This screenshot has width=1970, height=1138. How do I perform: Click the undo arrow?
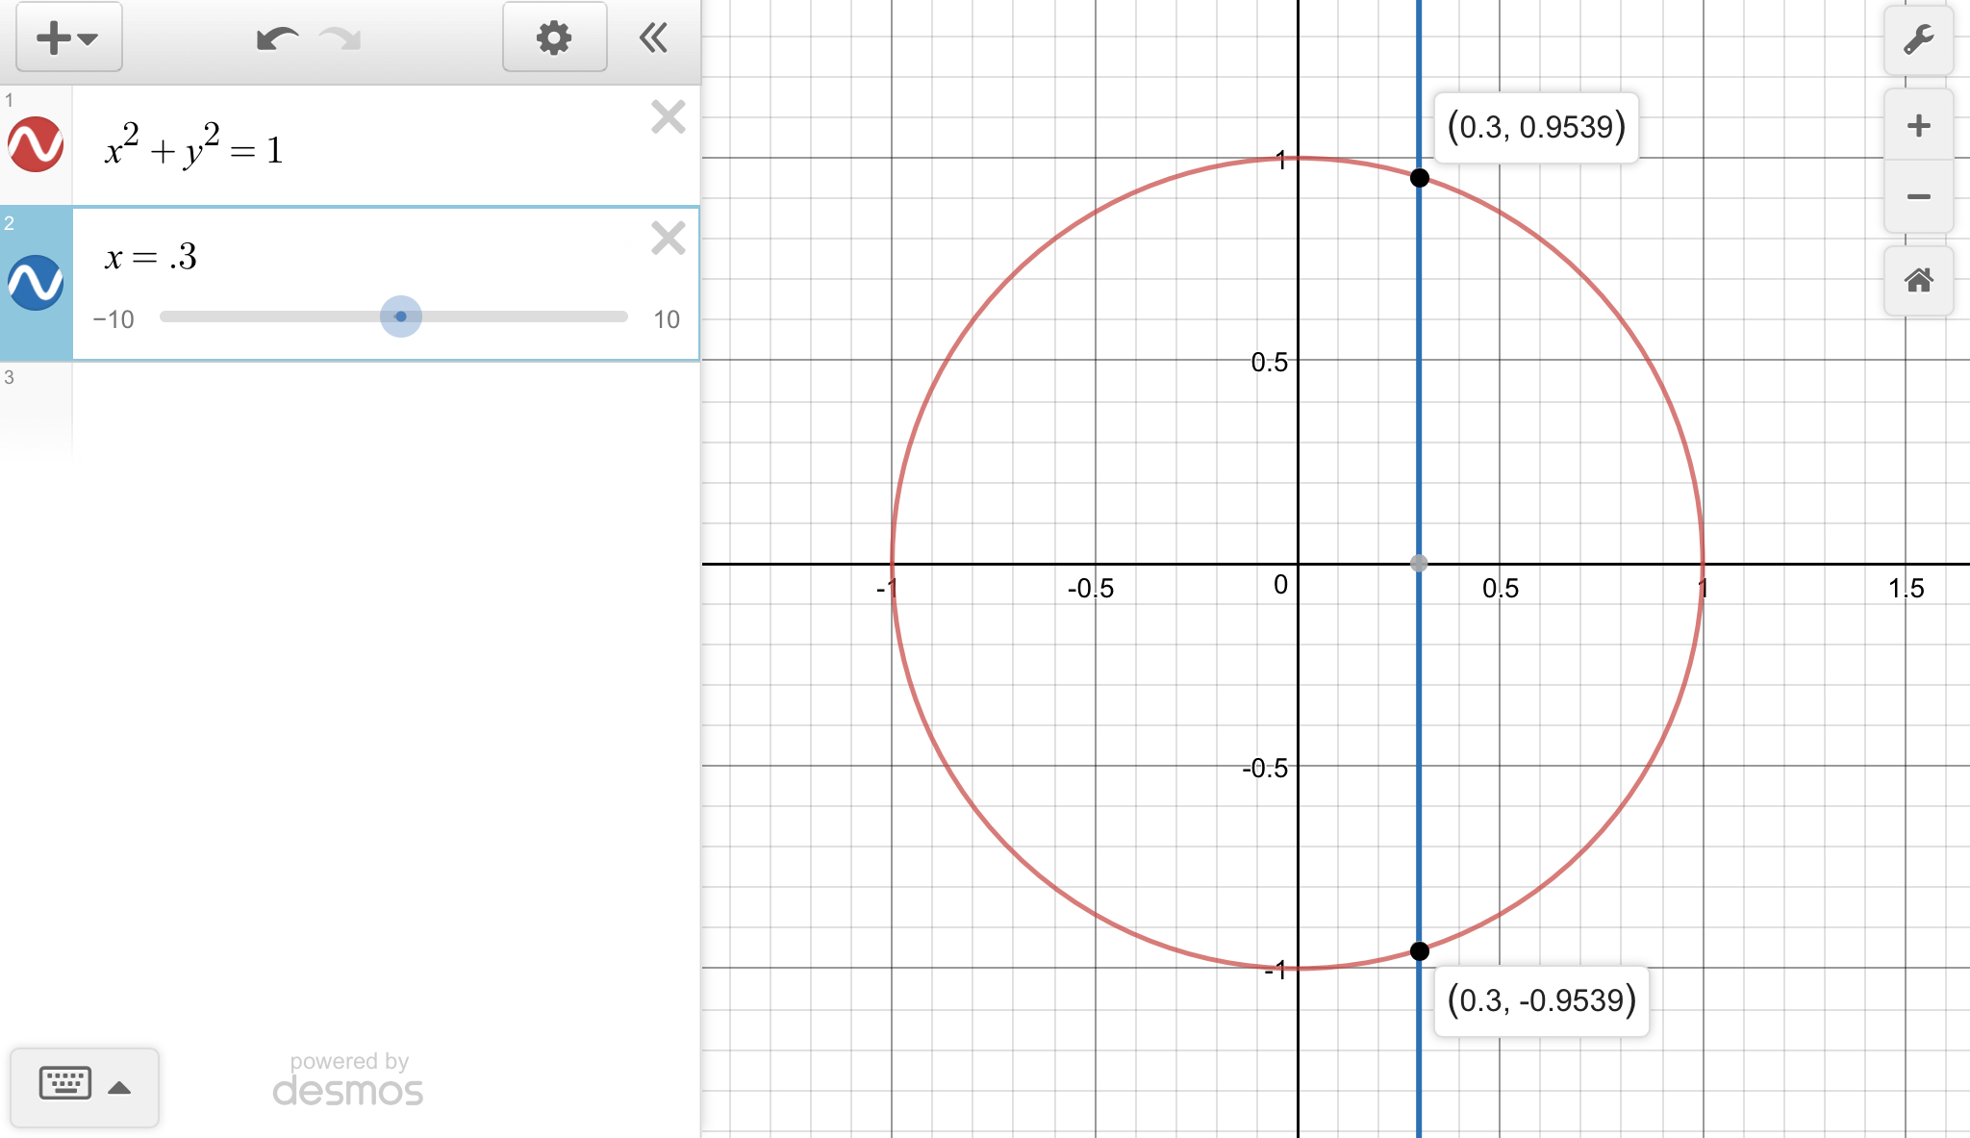click(x=276, y=39)
